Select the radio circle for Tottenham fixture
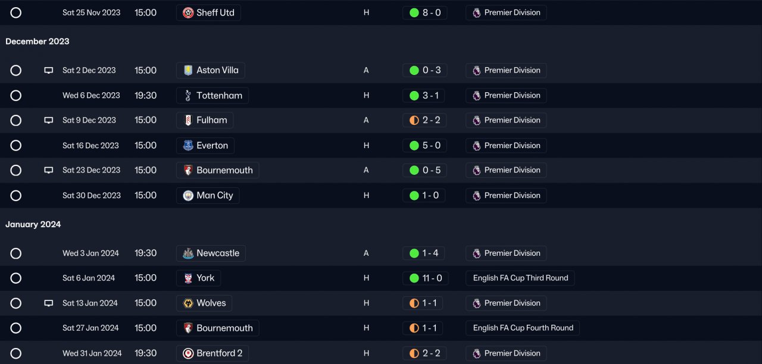The height and width of the screenshot is (364, 762). pos(16,95)
